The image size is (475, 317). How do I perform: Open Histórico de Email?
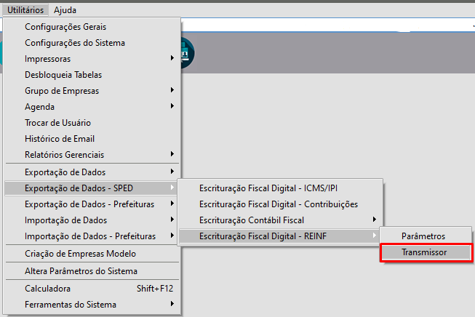60,139
